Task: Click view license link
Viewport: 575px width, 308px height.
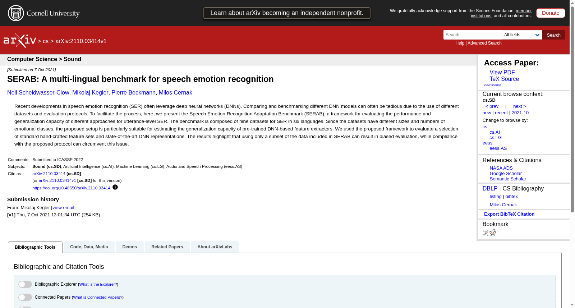Action: (x=493, y=85)
